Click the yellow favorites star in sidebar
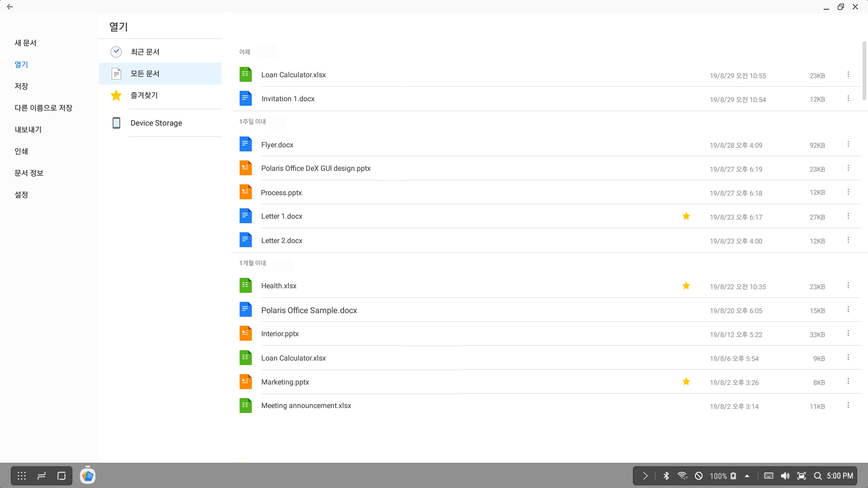Screen dimensions: 868x488 point(116,95)
